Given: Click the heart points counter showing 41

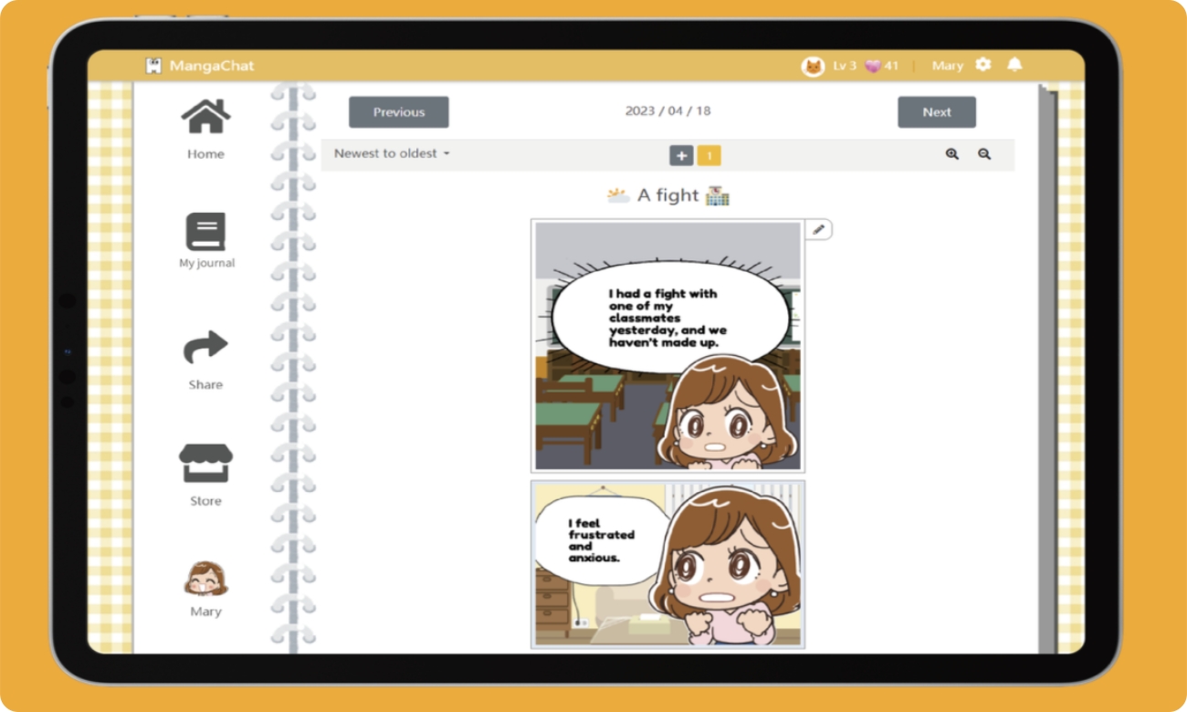Looking at the screenshot, I should click(878, 65).
